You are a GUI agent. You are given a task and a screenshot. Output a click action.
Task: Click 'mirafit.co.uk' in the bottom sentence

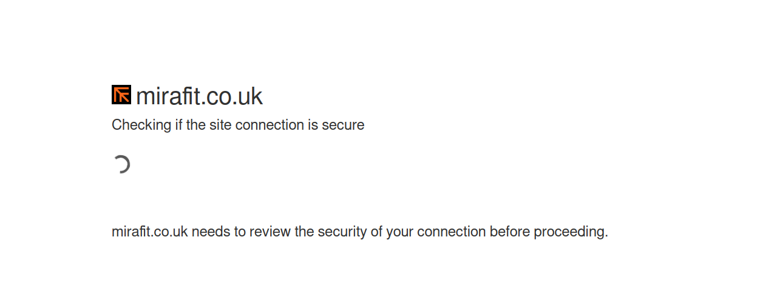(x=149, y=232)
